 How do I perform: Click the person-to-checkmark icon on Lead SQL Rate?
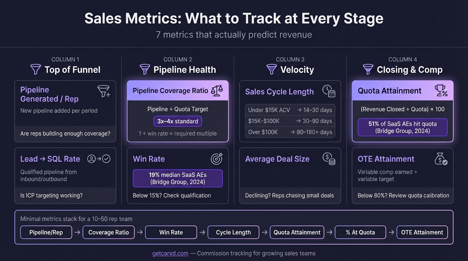[99, 159]
